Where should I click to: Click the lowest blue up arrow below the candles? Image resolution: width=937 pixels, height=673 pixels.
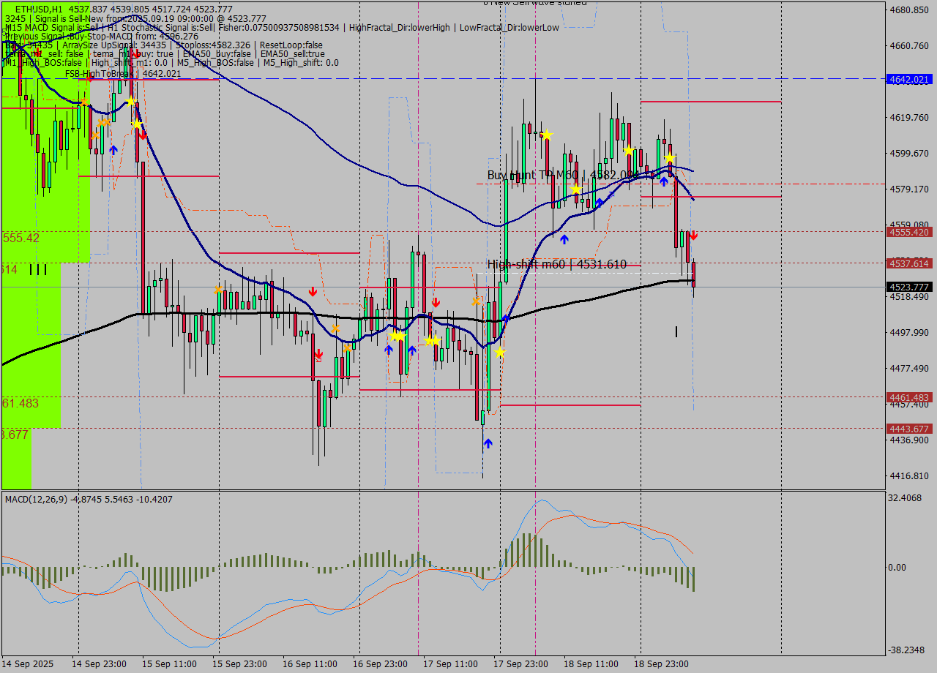[488, 443]
